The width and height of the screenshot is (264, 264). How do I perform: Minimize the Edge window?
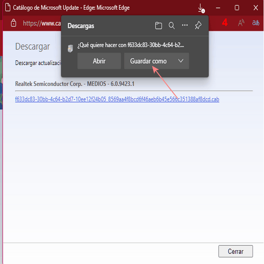point(218,8)
